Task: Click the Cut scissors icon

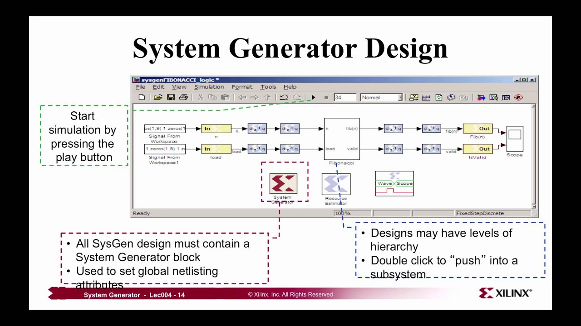Action: [200, 97]
